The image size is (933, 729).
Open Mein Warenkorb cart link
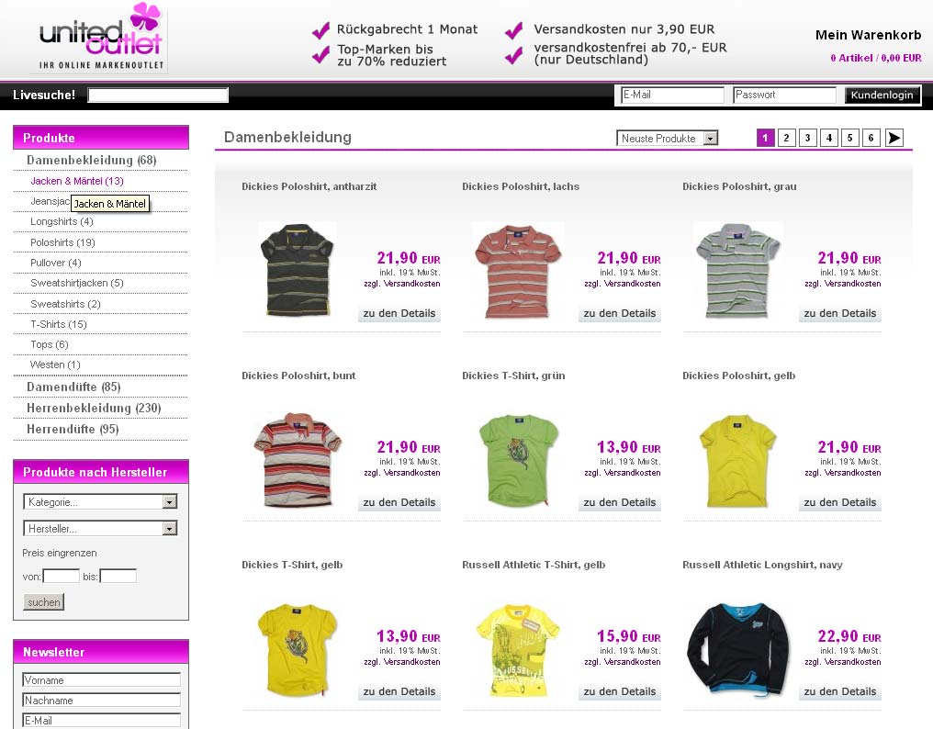[868, 36]
